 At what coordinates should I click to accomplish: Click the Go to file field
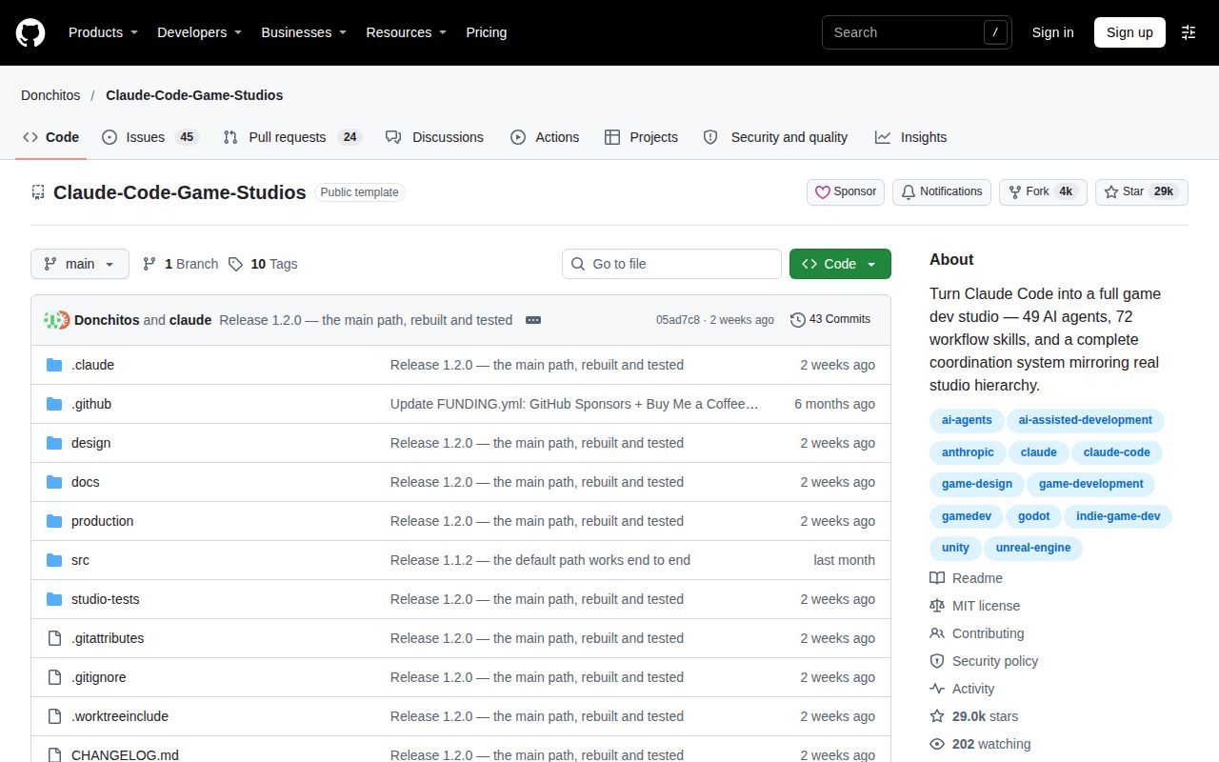pyautogui.click(x=671, y=264)
